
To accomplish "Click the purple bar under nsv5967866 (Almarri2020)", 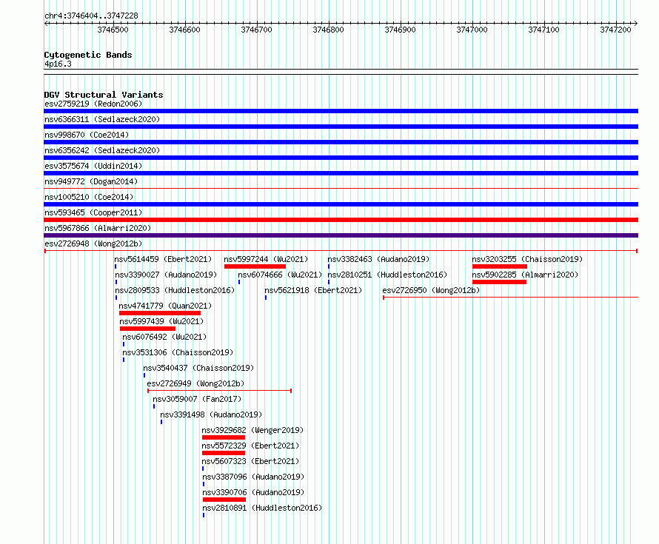I will tap(341, 235).
